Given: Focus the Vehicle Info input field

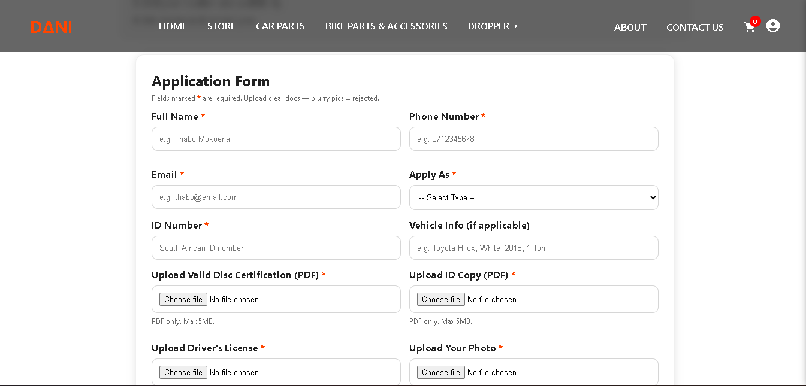Looking at the screenshot, I should (534, 248).
